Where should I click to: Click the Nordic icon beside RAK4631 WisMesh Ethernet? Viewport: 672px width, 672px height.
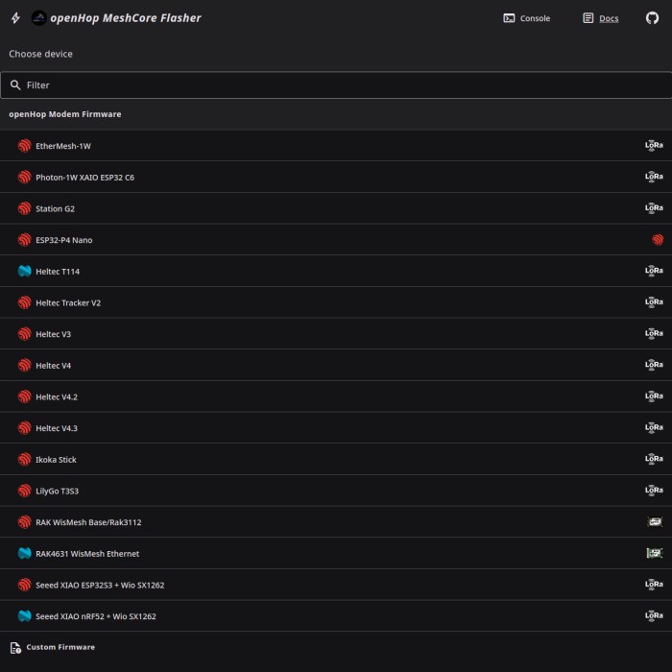tap(24, 553)
